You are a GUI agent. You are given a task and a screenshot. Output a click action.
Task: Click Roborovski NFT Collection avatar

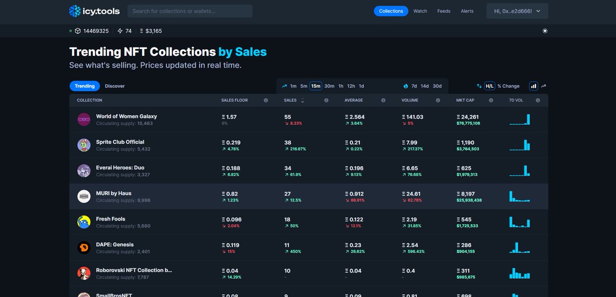(84, 273)
